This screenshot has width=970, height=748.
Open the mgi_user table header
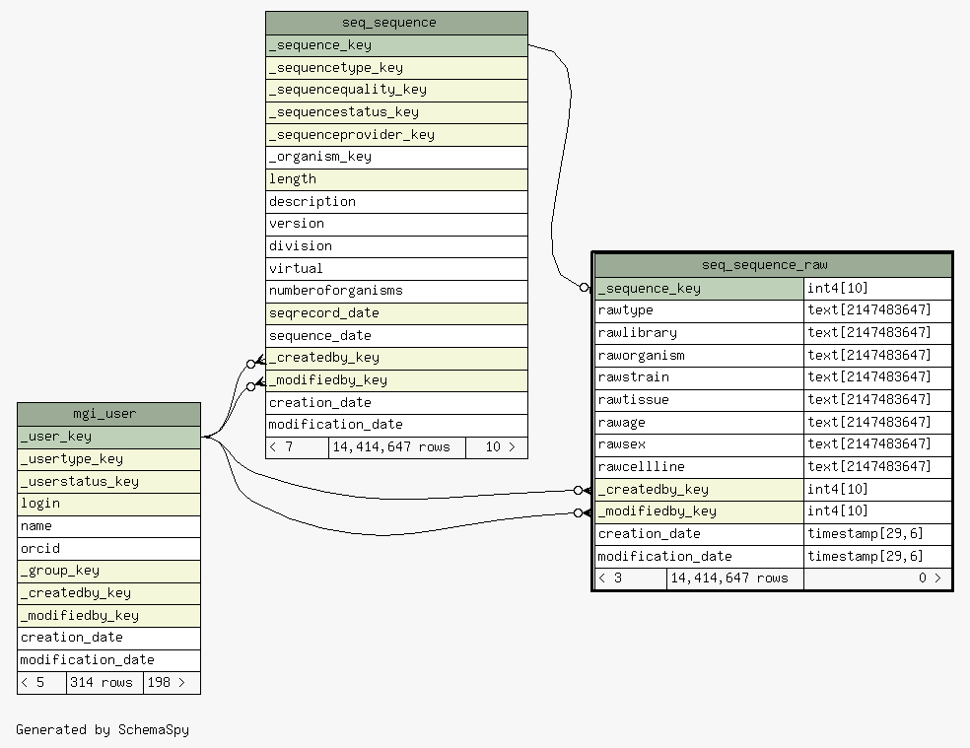(x=108, y=414)
